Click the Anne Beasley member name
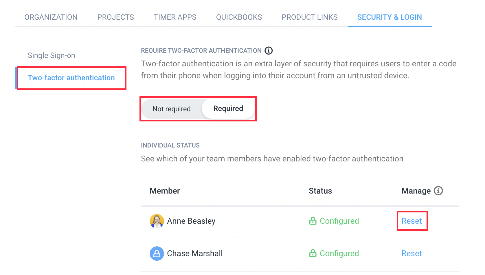The width and height of the screenshot is (485, 275). pos(191,221)
